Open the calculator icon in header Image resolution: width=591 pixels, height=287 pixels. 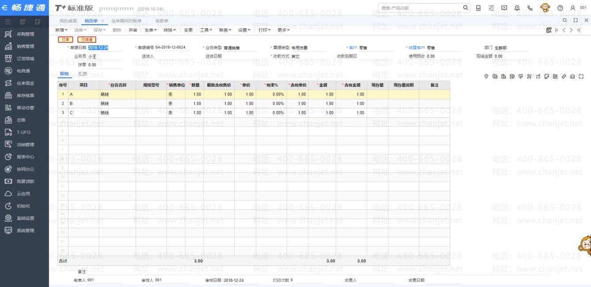point(478,8)
